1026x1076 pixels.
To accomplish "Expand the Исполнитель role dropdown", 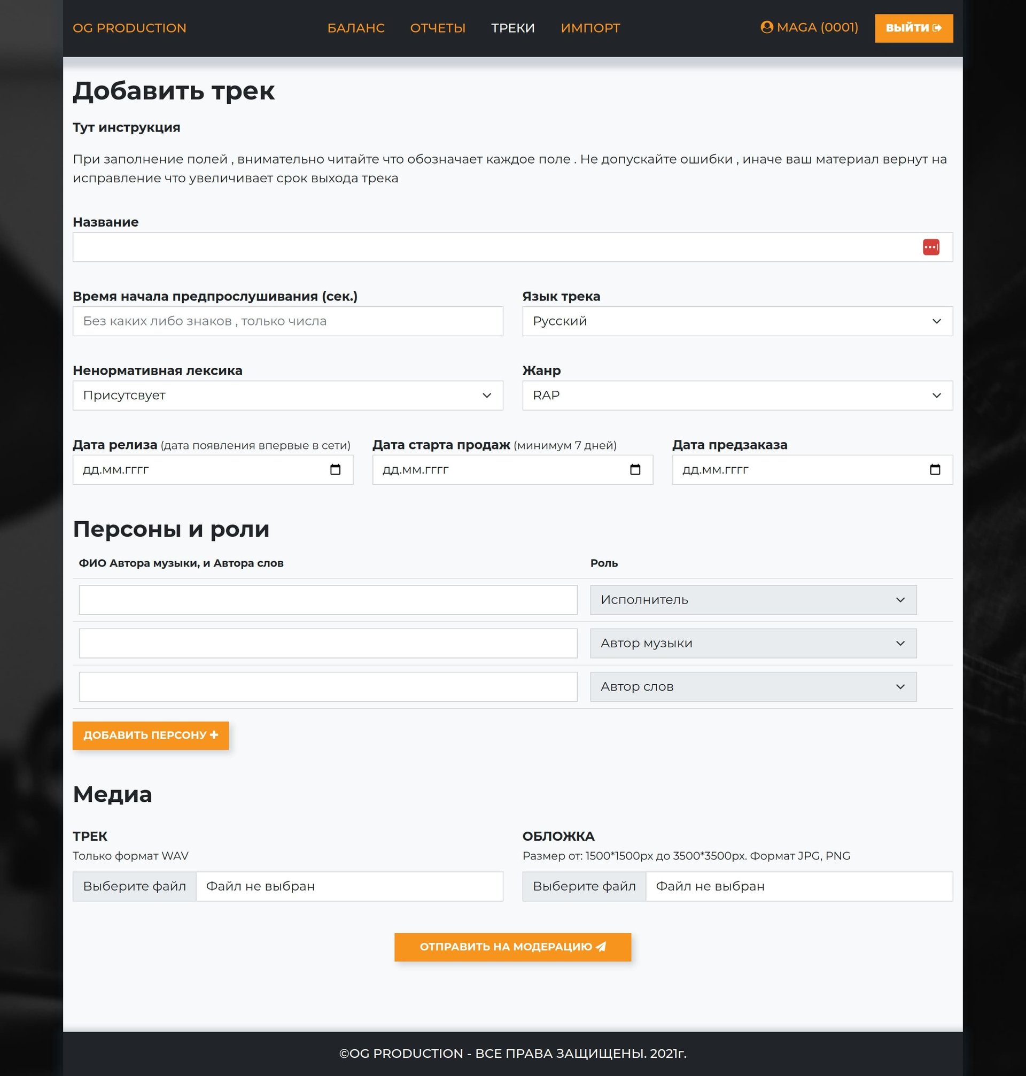I will point(753,600).
